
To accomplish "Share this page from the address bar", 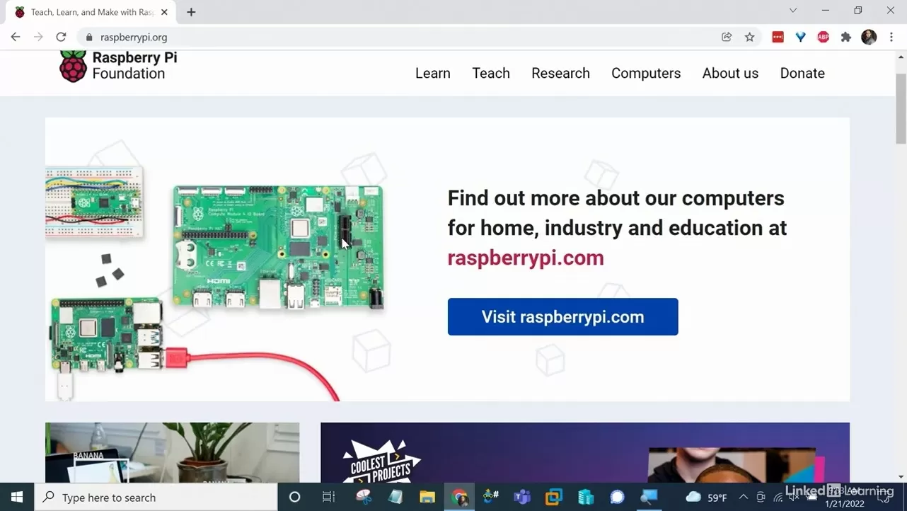I will (x=727, y=37).
